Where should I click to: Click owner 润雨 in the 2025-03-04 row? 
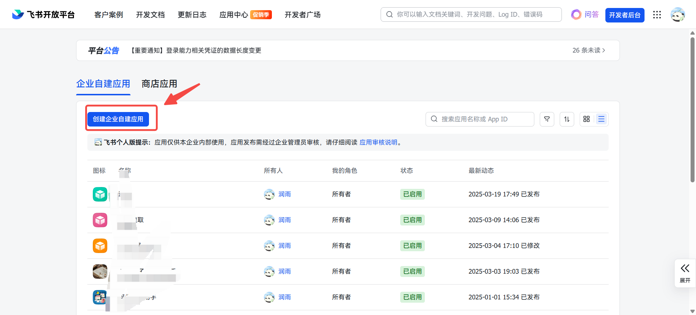[285, 246]
